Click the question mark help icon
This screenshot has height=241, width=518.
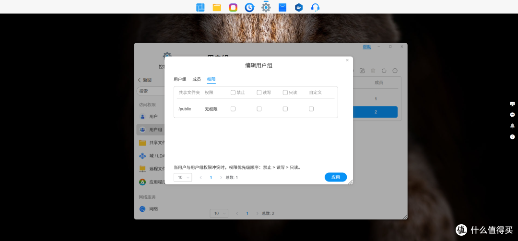click(x=512, y=136)
